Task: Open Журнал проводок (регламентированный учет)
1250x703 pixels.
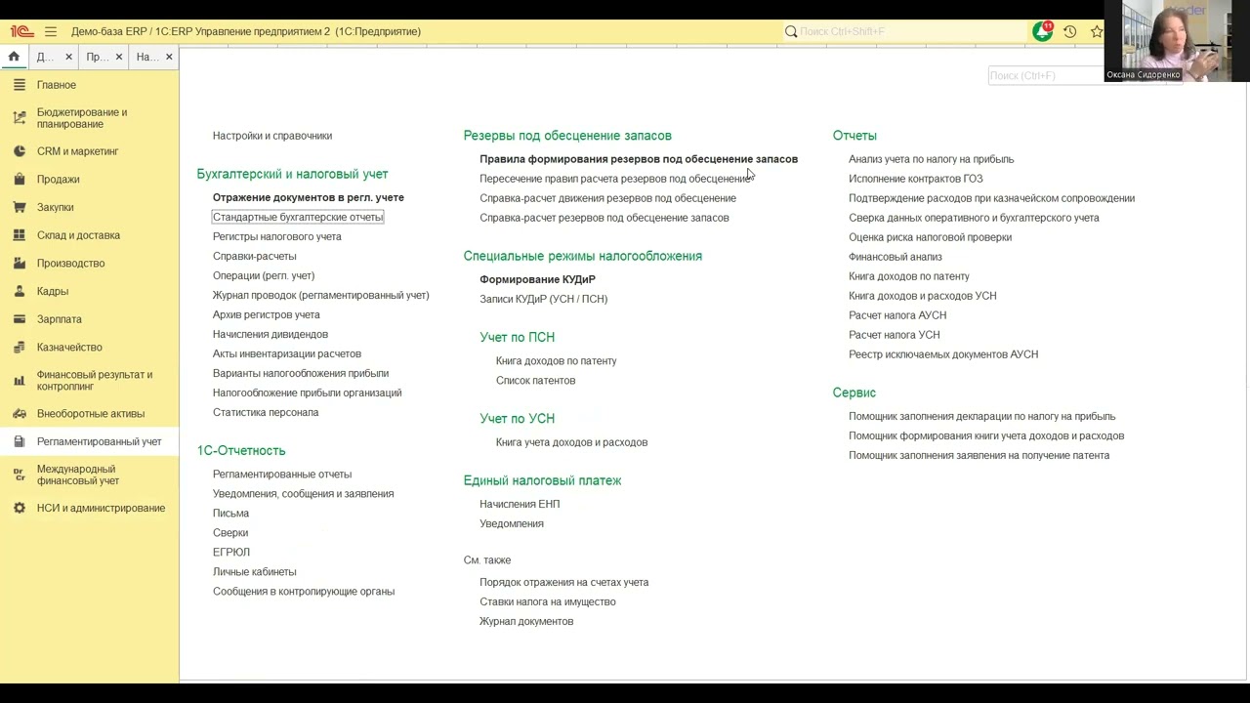Action: tap(321, 295)
